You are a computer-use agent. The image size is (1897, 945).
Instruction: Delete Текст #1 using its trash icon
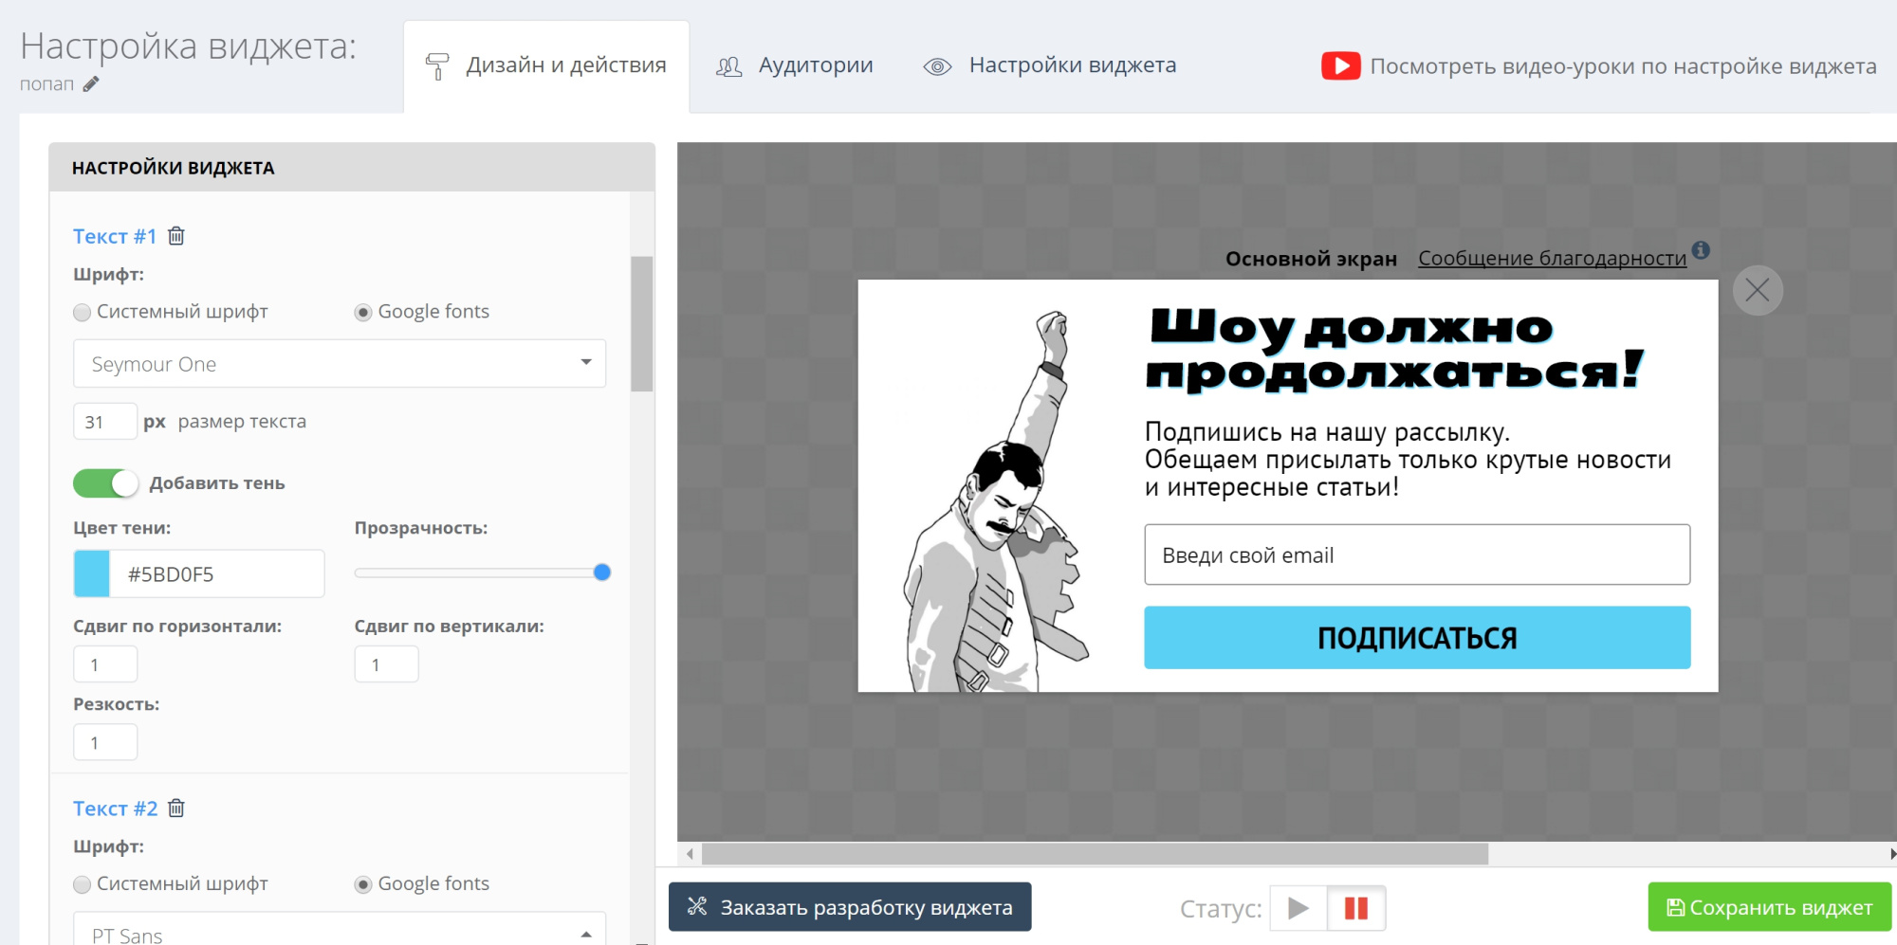pyautogui.click(x=176, y=236)
